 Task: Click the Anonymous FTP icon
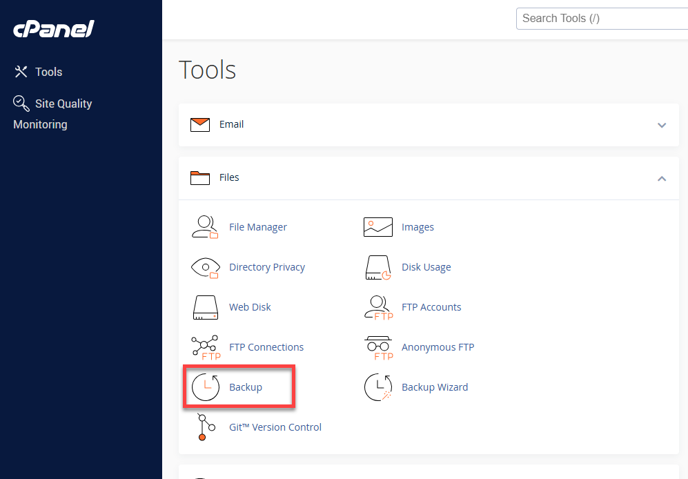[x=377, y=347]
